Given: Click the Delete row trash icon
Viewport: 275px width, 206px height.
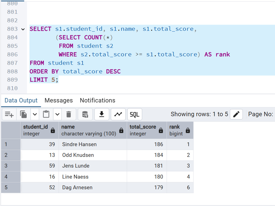Looking at the screenshot, I should click(69, 114).
